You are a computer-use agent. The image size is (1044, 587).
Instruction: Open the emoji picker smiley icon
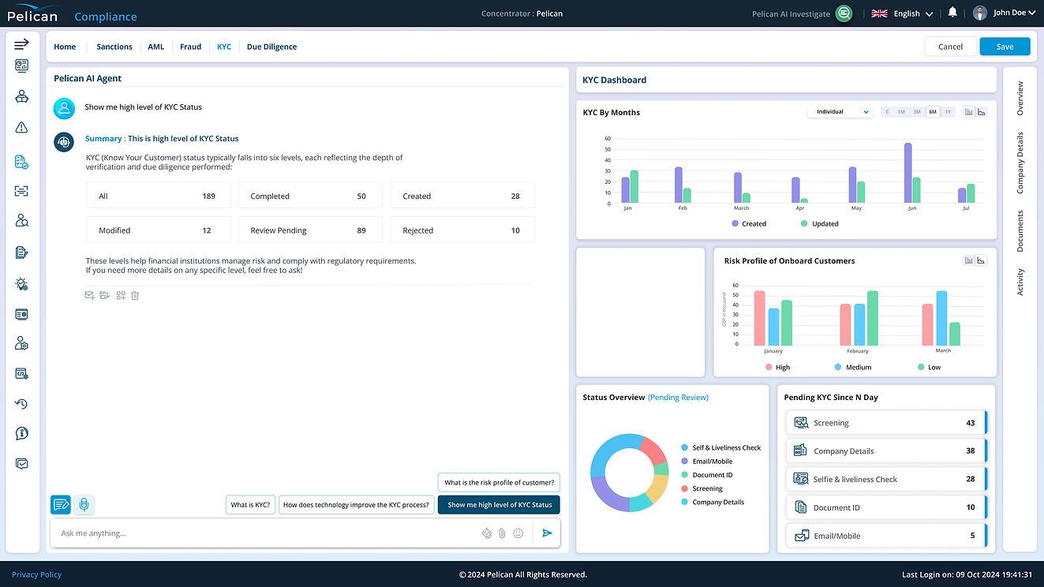coord(518,533)
